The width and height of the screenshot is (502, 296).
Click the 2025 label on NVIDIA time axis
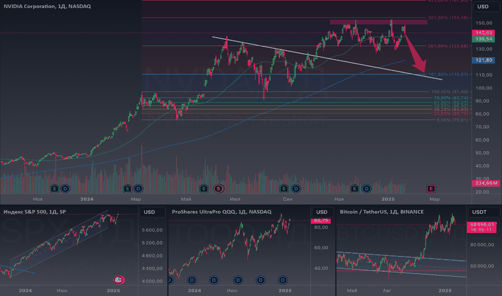388,199
